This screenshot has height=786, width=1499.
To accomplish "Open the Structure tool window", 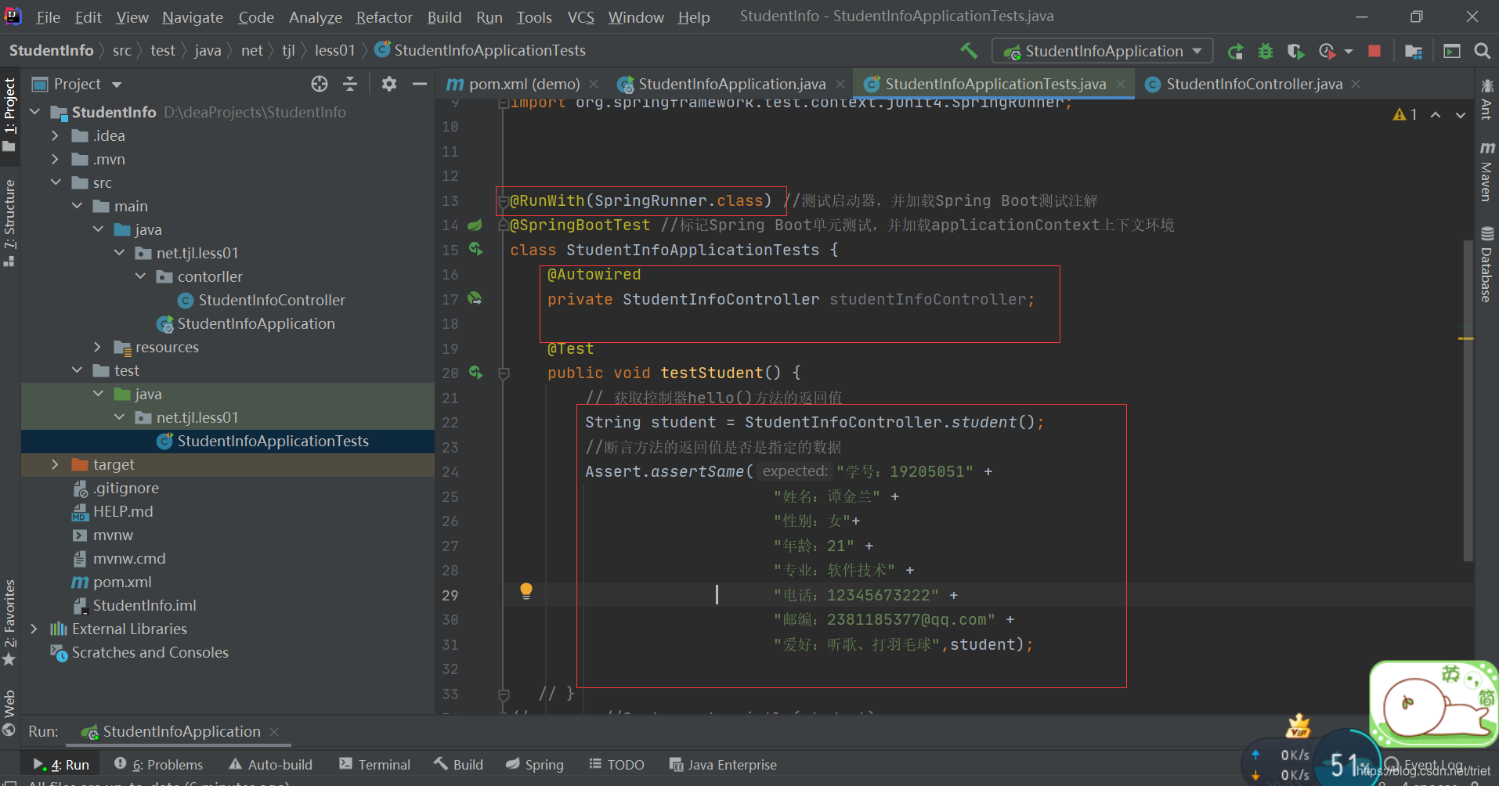I will tap(9, 223).
